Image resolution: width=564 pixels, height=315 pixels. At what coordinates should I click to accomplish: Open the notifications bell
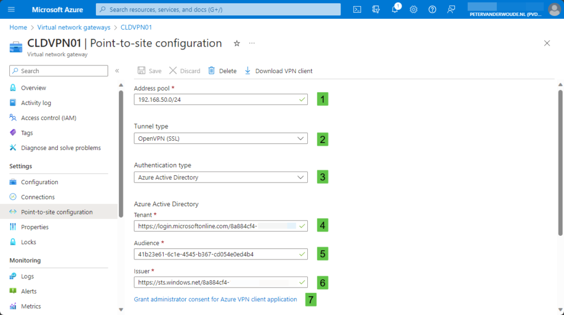[x=395, y=9]
